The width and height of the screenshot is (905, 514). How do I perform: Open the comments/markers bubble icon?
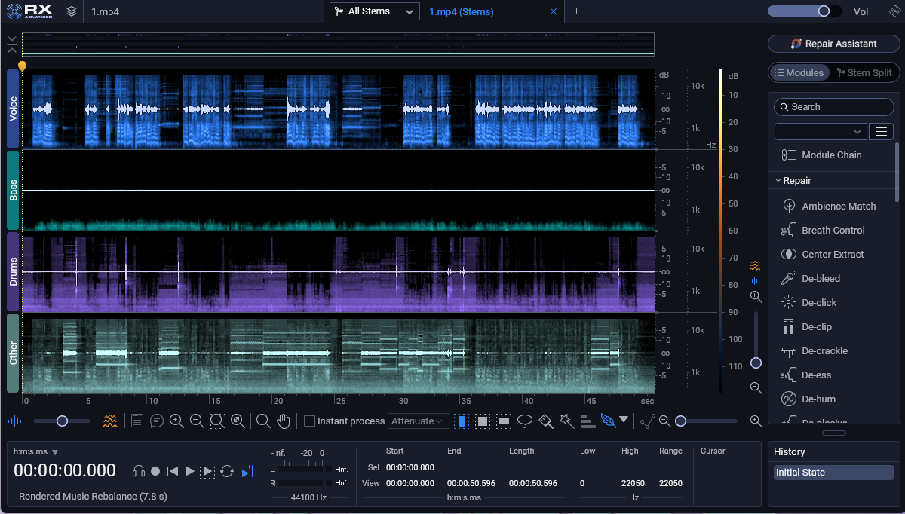point(157,421)
